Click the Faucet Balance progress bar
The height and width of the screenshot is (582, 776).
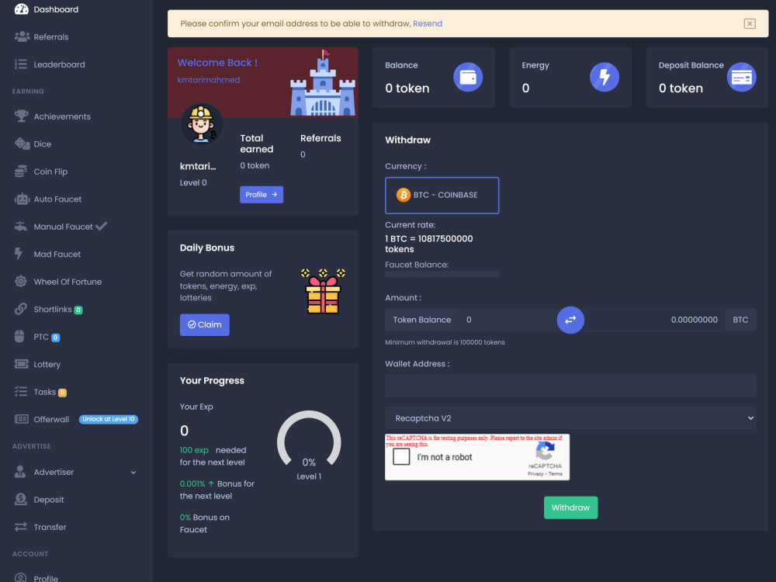click(442, 274)
